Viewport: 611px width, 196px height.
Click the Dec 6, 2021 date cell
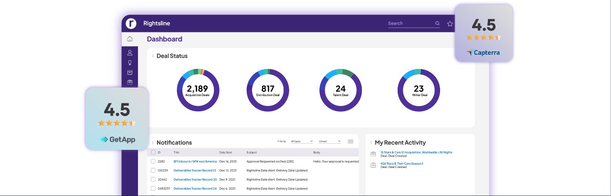pyautogui.click(x=227, y=188)
